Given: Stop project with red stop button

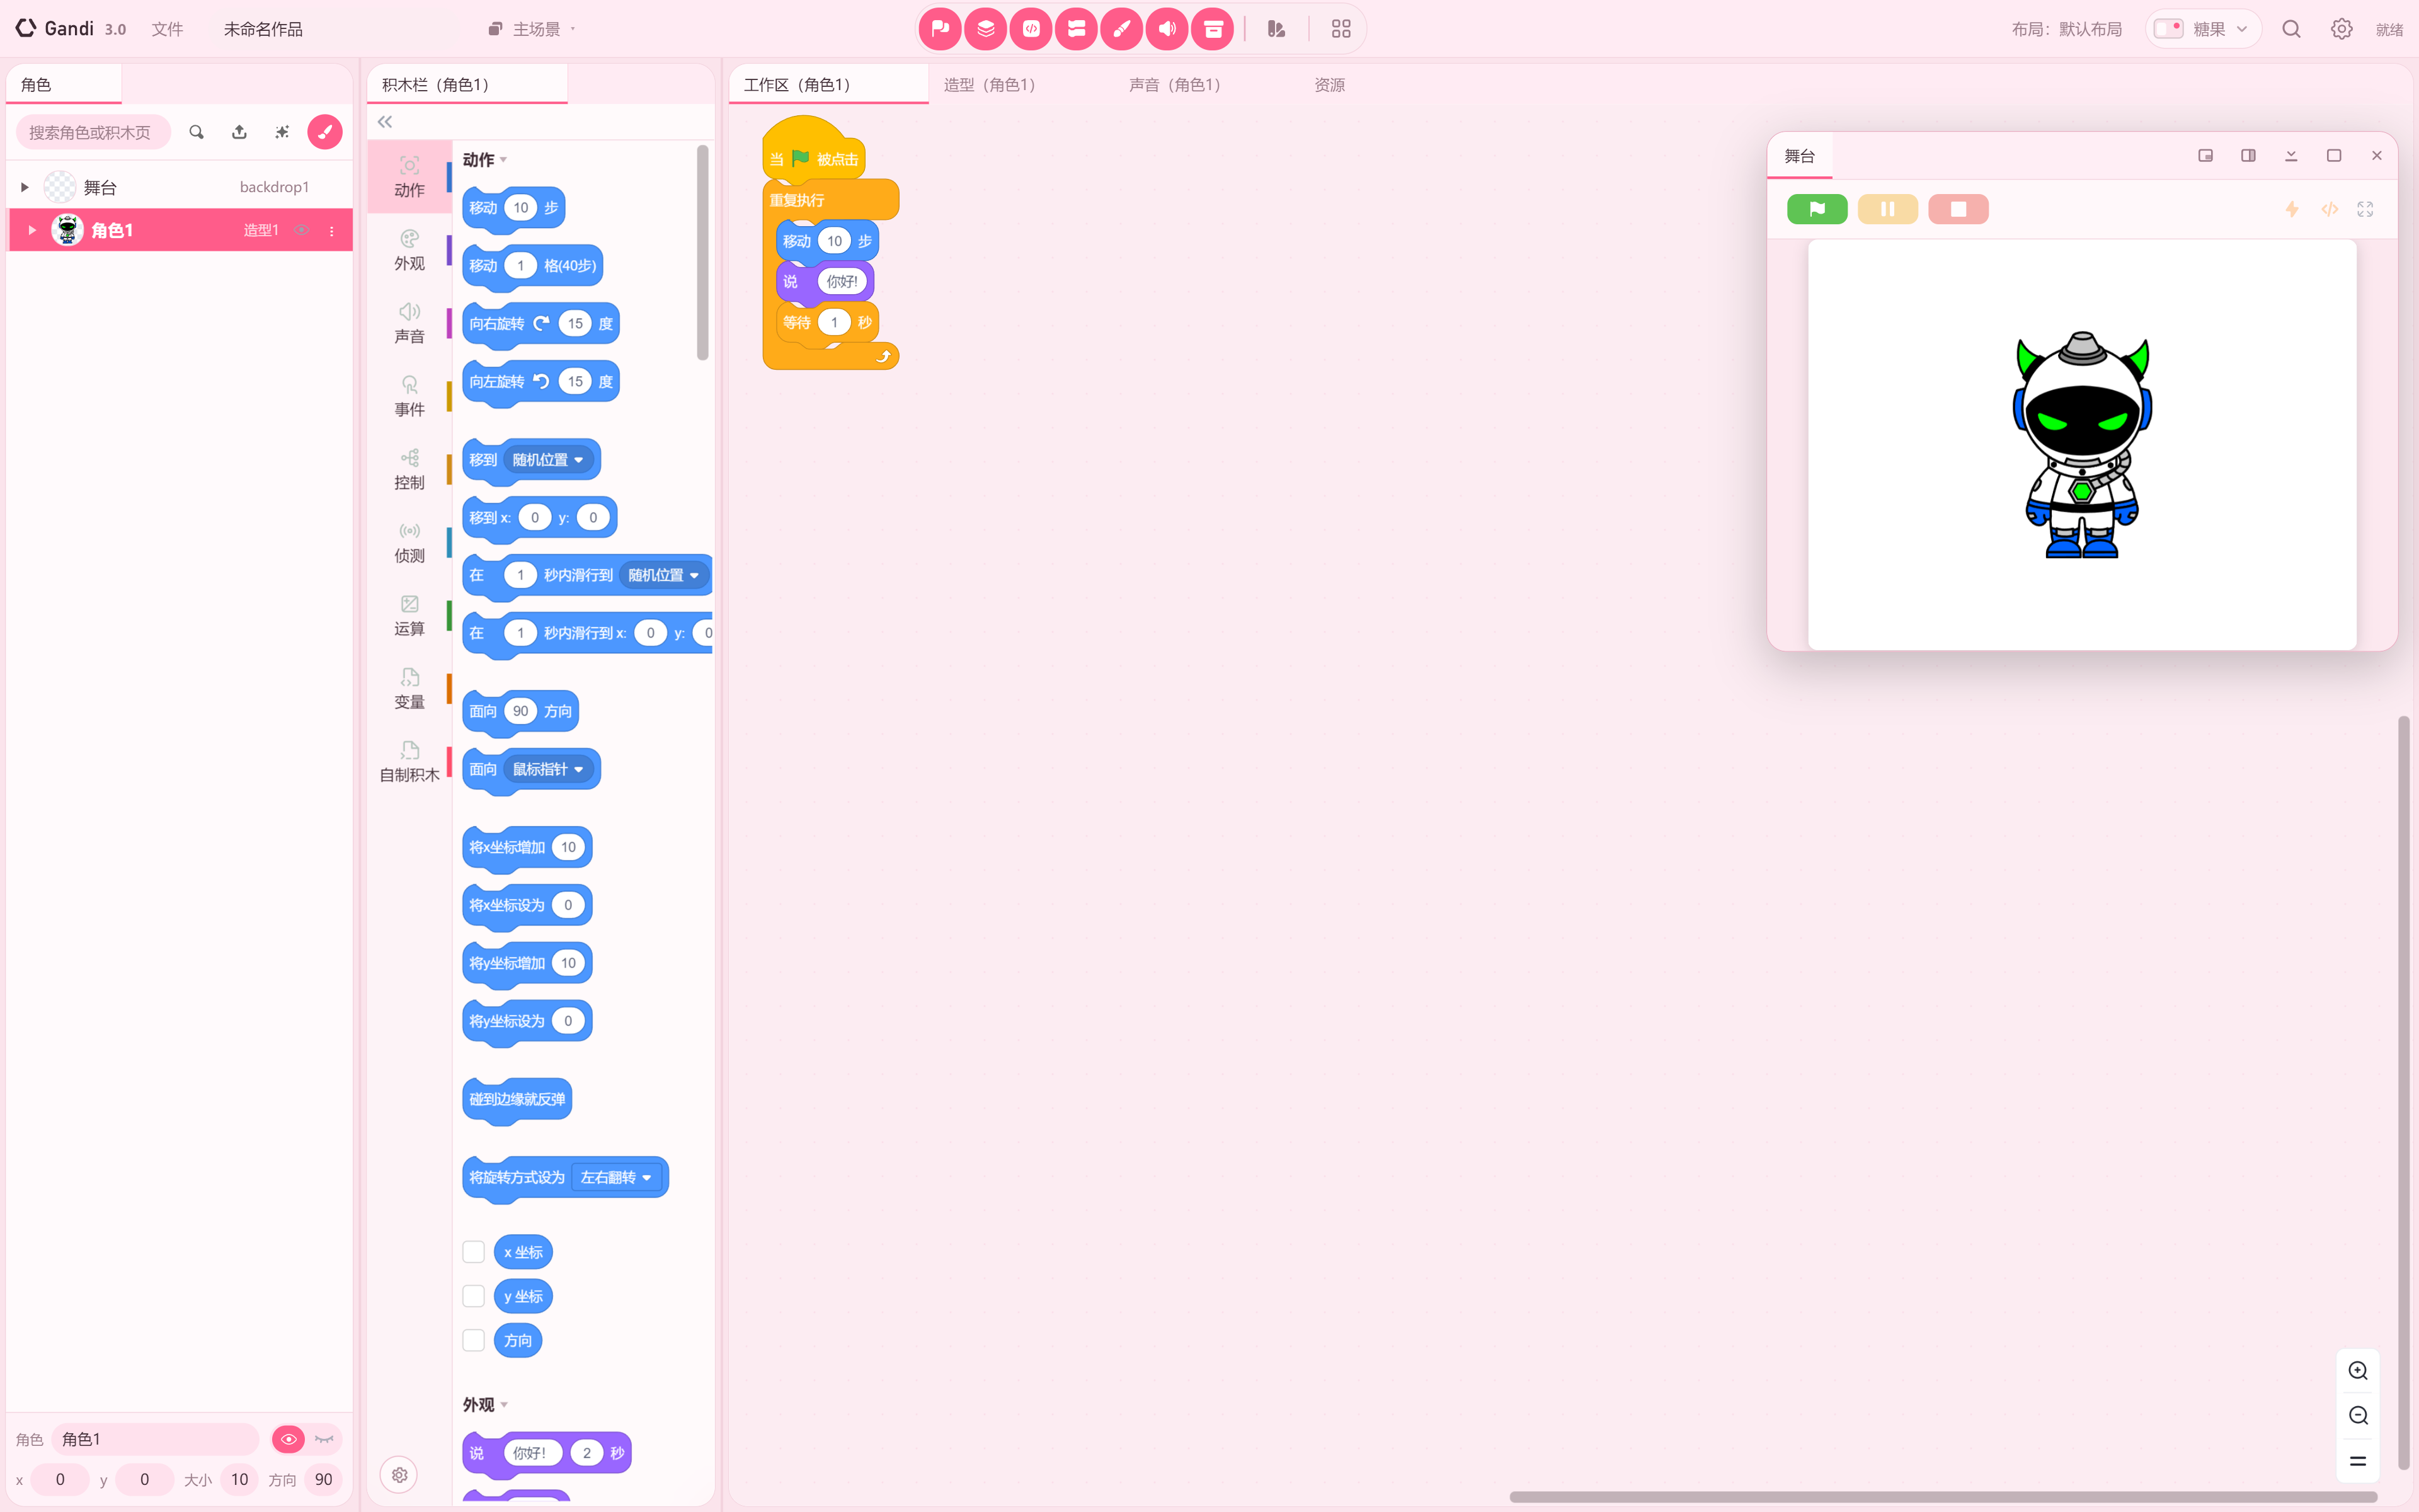Looking at the screenshot, I should [1957, 209].
